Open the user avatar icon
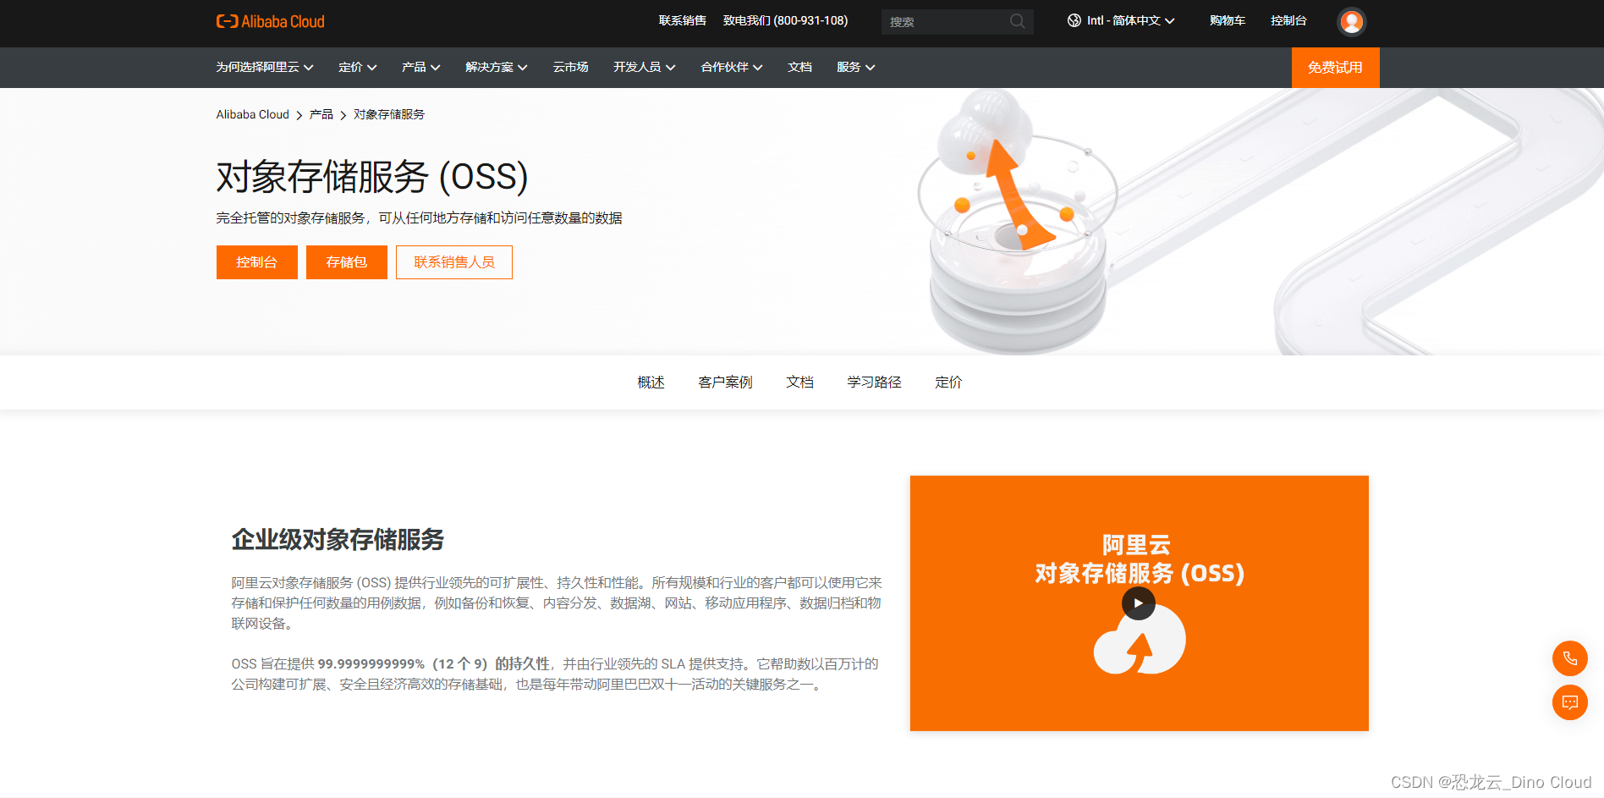Image resolution: width=1604 pixels, height=798 pixels. coord(1351,21)
